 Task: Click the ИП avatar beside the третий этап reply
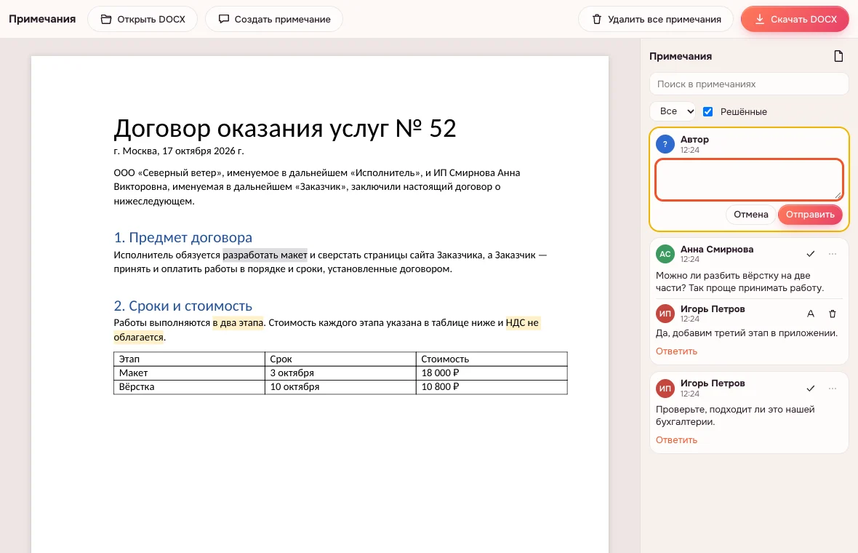point(665,314)
